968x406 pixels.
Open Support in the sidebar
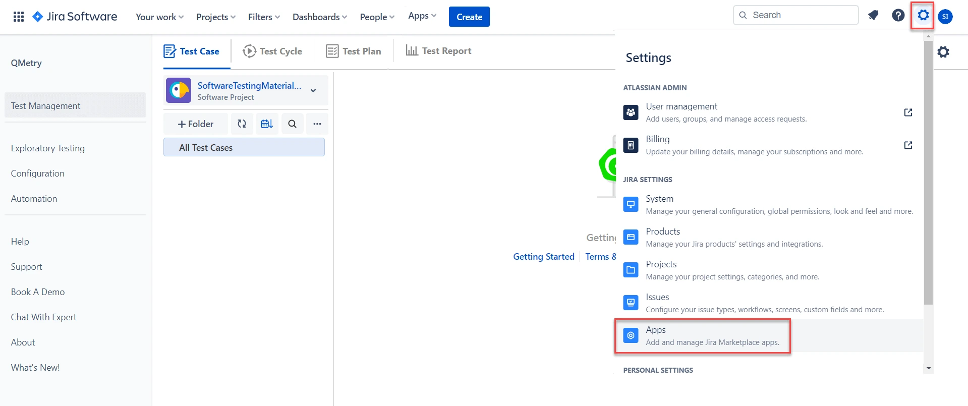click(27, 266)
